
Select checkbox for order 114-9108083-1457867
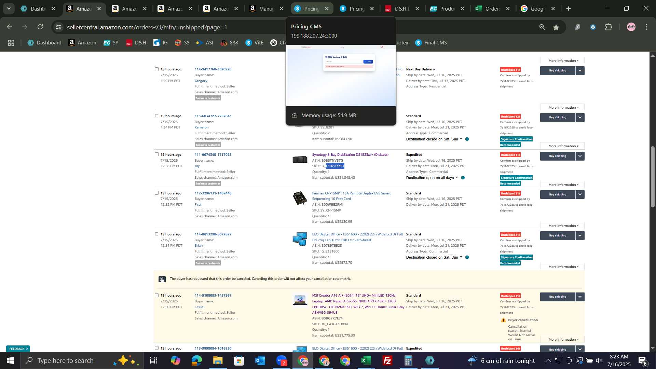[x=156, y=295]
